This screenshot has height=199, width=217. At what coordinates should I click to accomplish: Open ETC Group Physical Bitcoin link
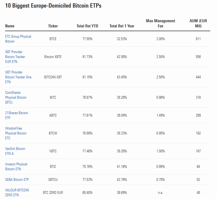pos(18,39)
